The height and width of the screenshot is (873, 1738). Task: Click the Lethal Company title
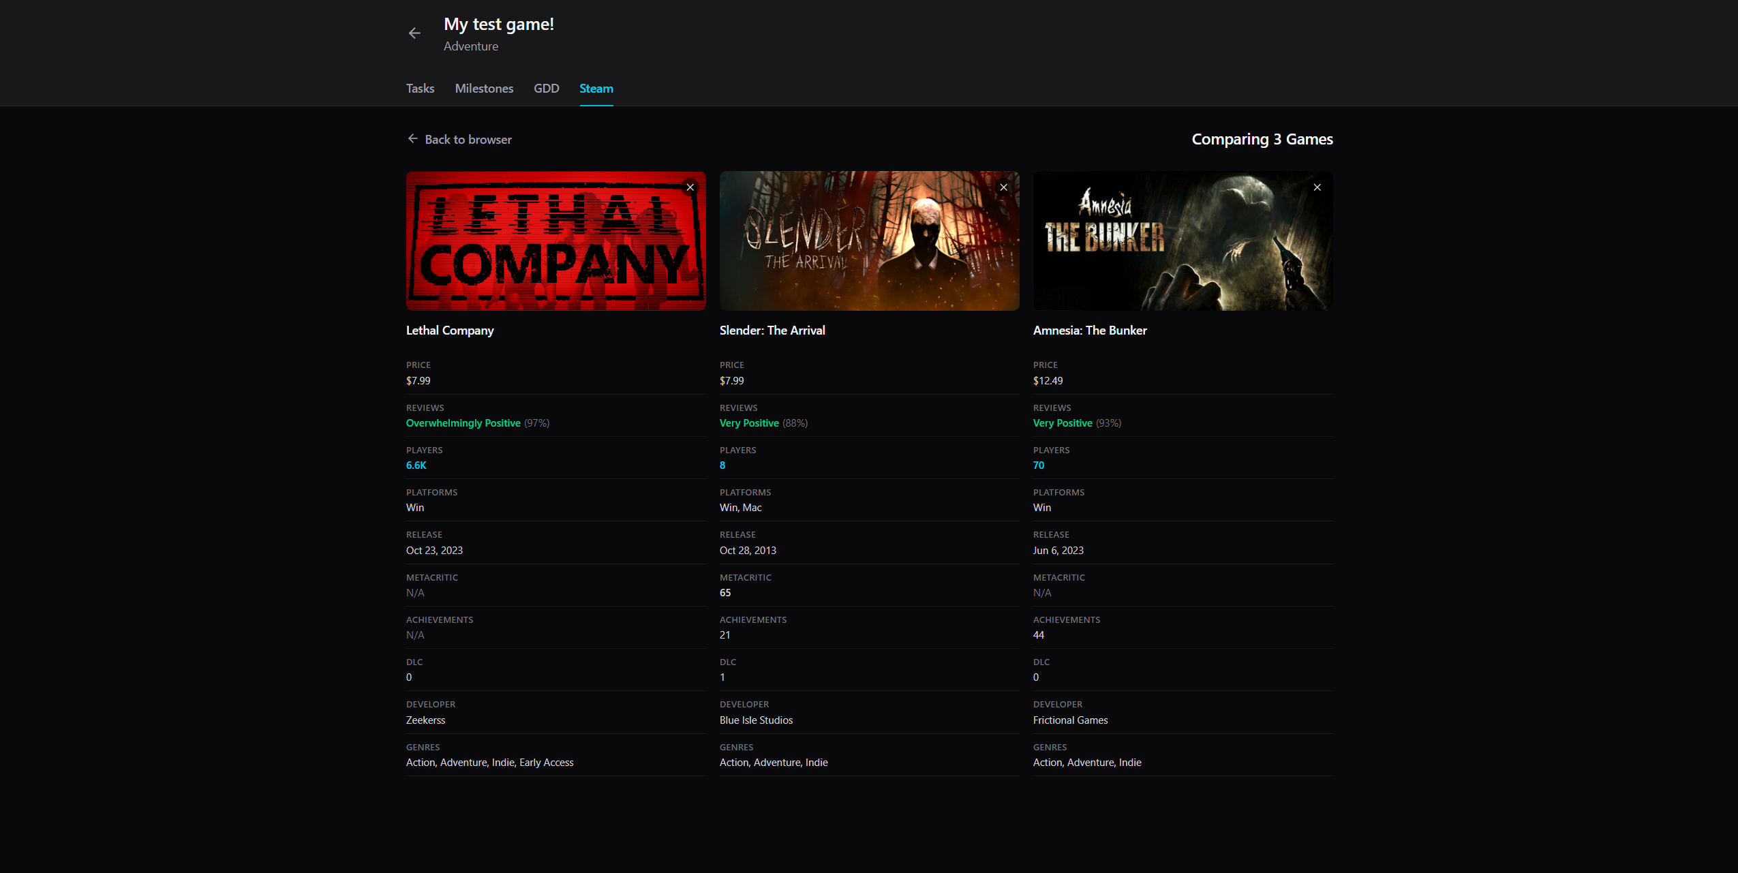point(450,331)
